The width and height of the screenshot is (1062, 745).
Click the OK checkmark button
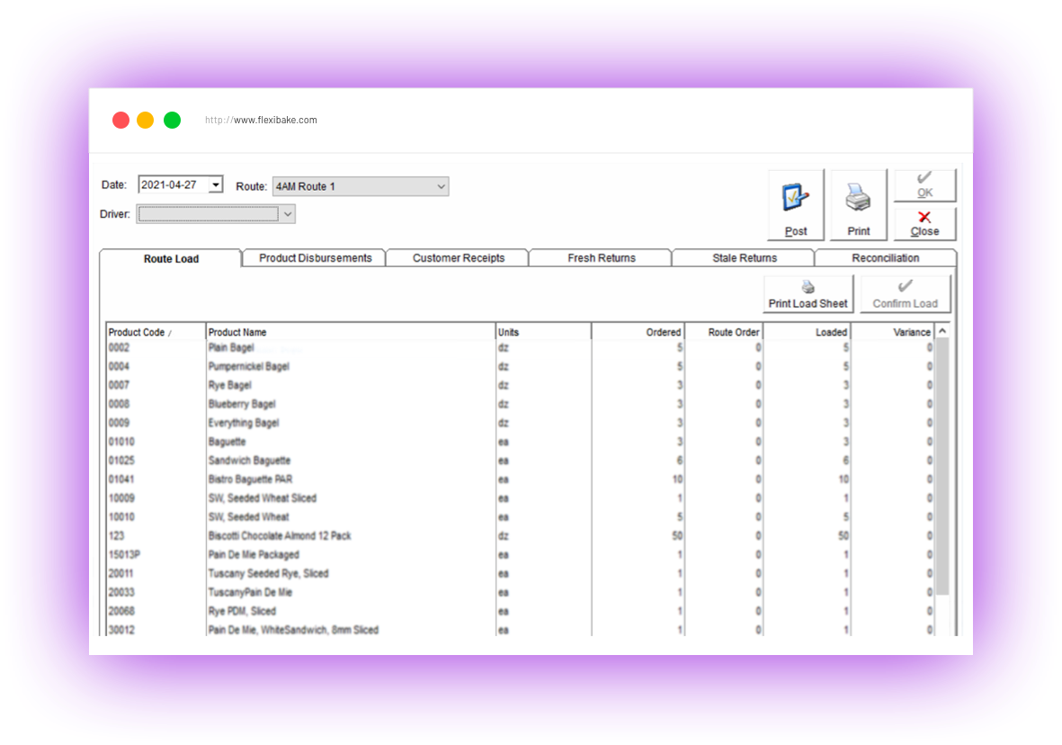tap(924, 185)
